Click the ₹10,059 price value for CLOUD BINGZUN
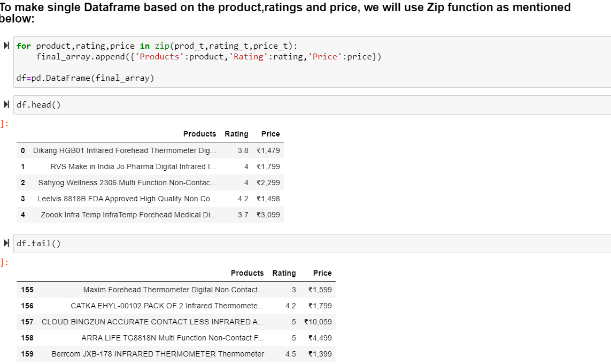The image size is (611, 364). [321, 322]
